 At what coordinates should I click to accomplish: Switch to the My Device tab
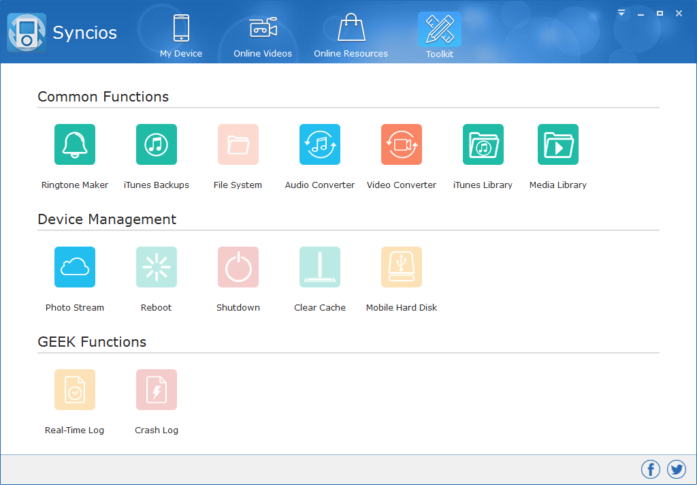point(181,35)
